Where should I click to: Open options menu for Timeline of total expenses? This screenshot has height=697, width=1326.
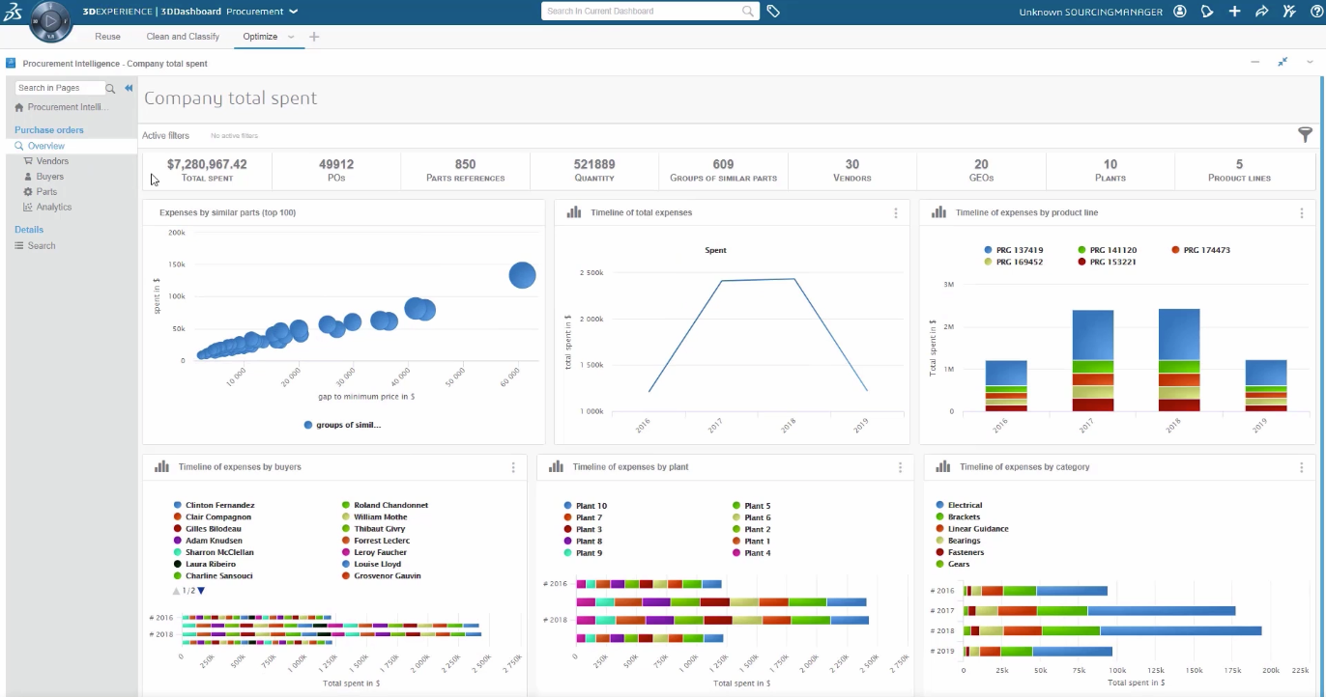(x=896, y=212)
